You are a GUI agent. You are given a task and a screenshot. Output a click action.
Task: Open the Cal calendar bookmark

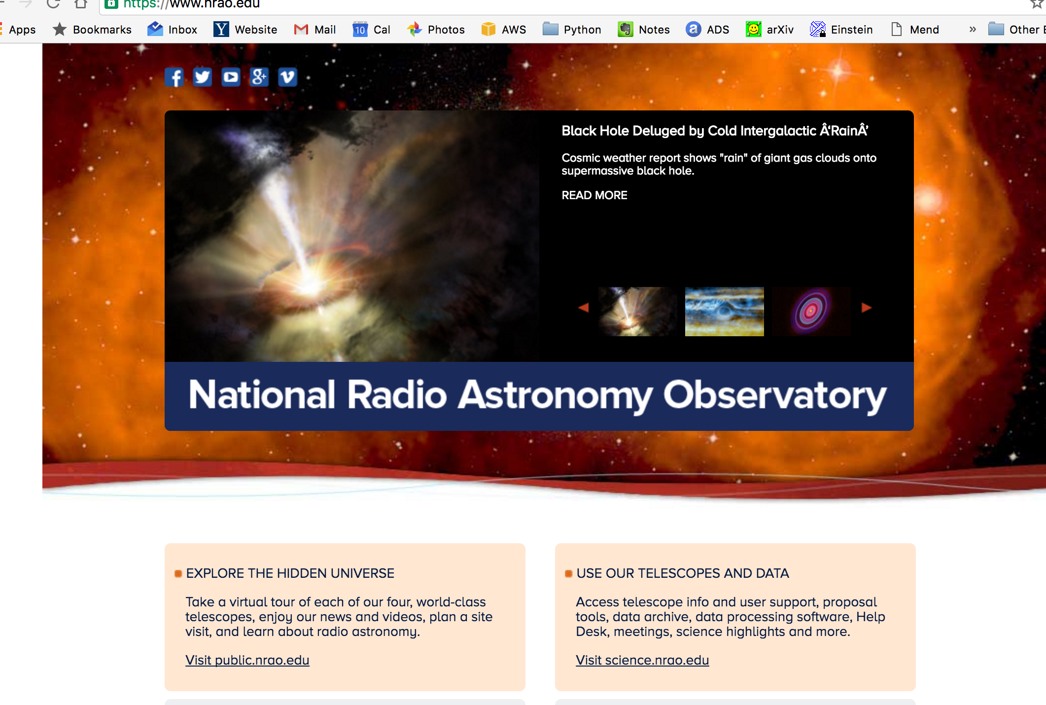[372, 30]
